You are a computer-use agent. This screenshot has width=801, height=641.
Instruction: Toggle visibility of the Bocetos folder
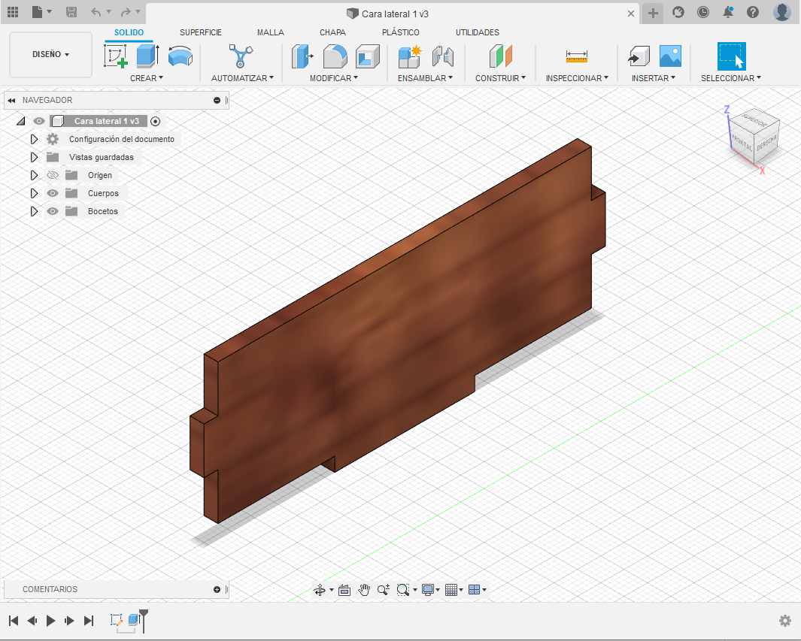[x=53, y=211]
